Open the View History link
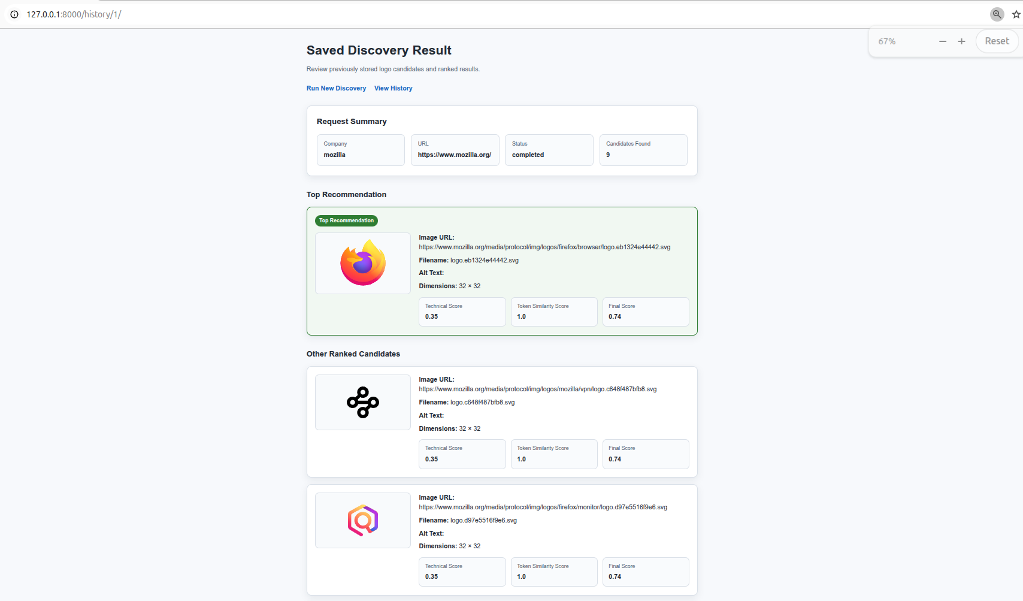Screen dimensions: 1023x601 pos(393,88)
